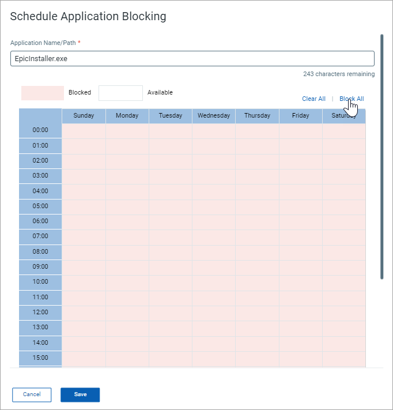This screenshot has width=393, height=410.
Task: Toggle the Thursday 10:00 cell
Action: pos(257,283)
